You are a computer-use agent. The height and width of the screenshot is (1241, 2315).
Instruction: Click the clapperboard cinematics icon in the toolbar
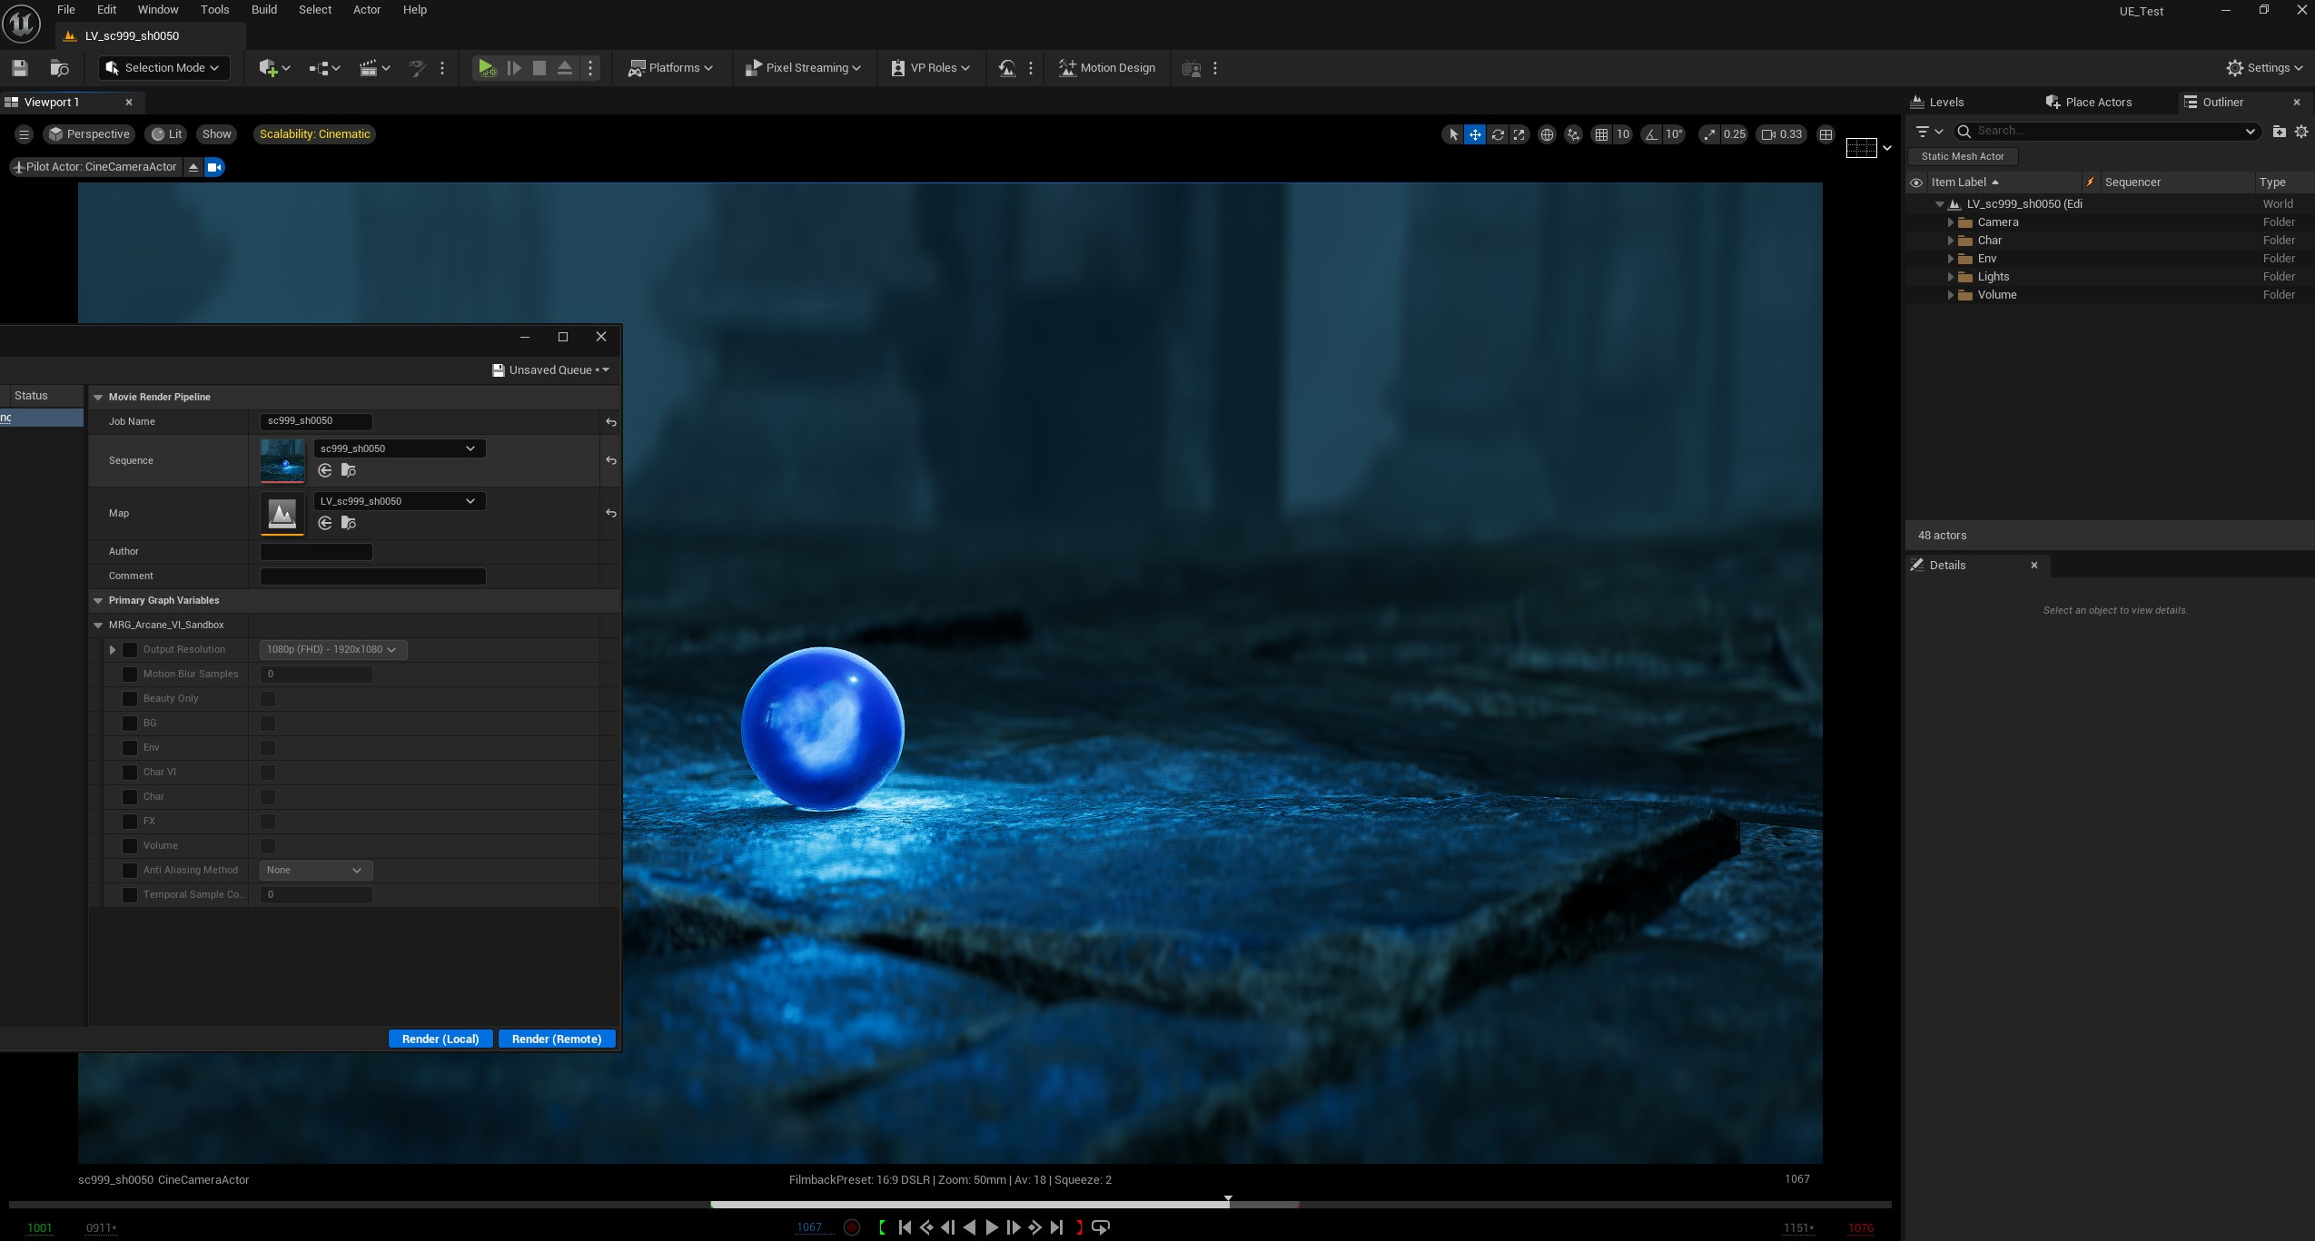pos(368,67)
